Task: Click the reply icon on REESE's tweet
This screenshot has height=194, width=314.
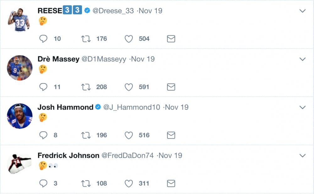Action: coord(43,38)
